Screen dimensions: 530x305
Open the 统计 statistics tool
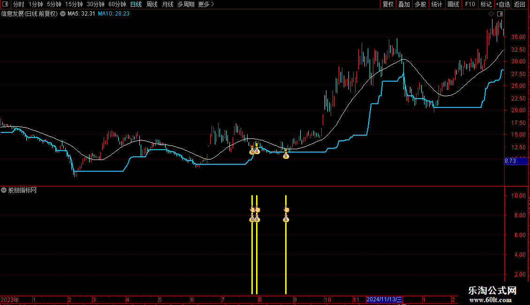click(437, 4)
